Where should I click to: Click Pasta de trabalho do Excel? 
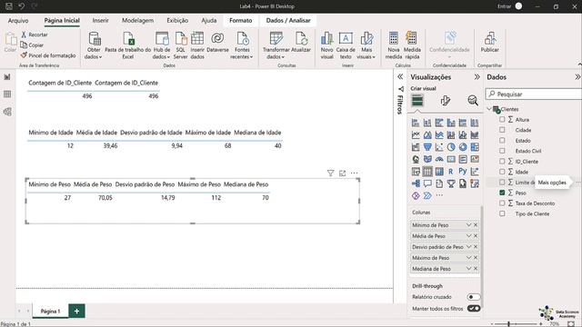coord(127,45)
